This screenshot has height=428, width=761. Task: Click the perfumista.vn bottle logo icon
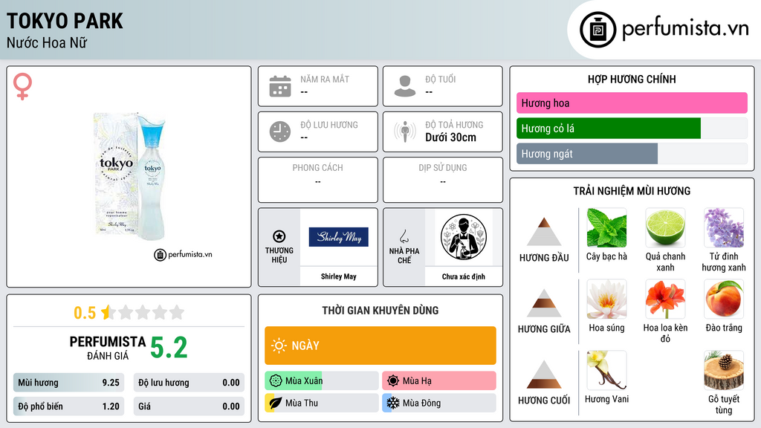pyautogui.click(x=598, y=30)
